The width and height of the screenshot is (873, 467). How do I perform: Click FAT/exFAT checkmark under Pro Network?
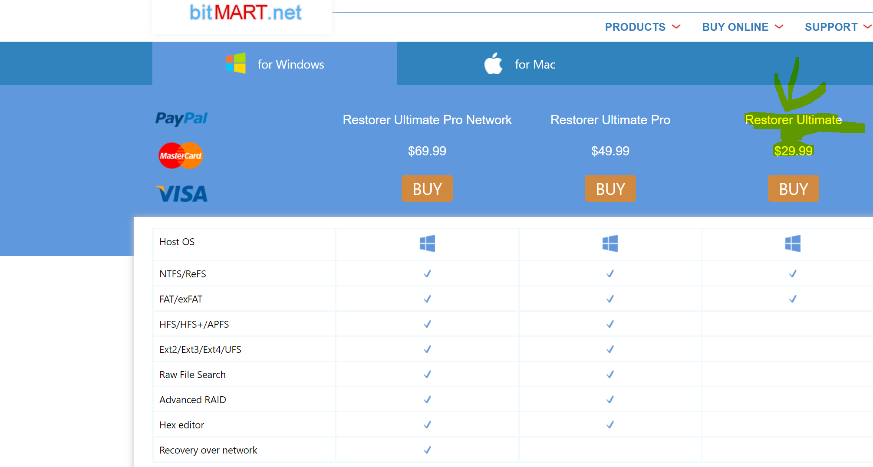tap(427, 299)
